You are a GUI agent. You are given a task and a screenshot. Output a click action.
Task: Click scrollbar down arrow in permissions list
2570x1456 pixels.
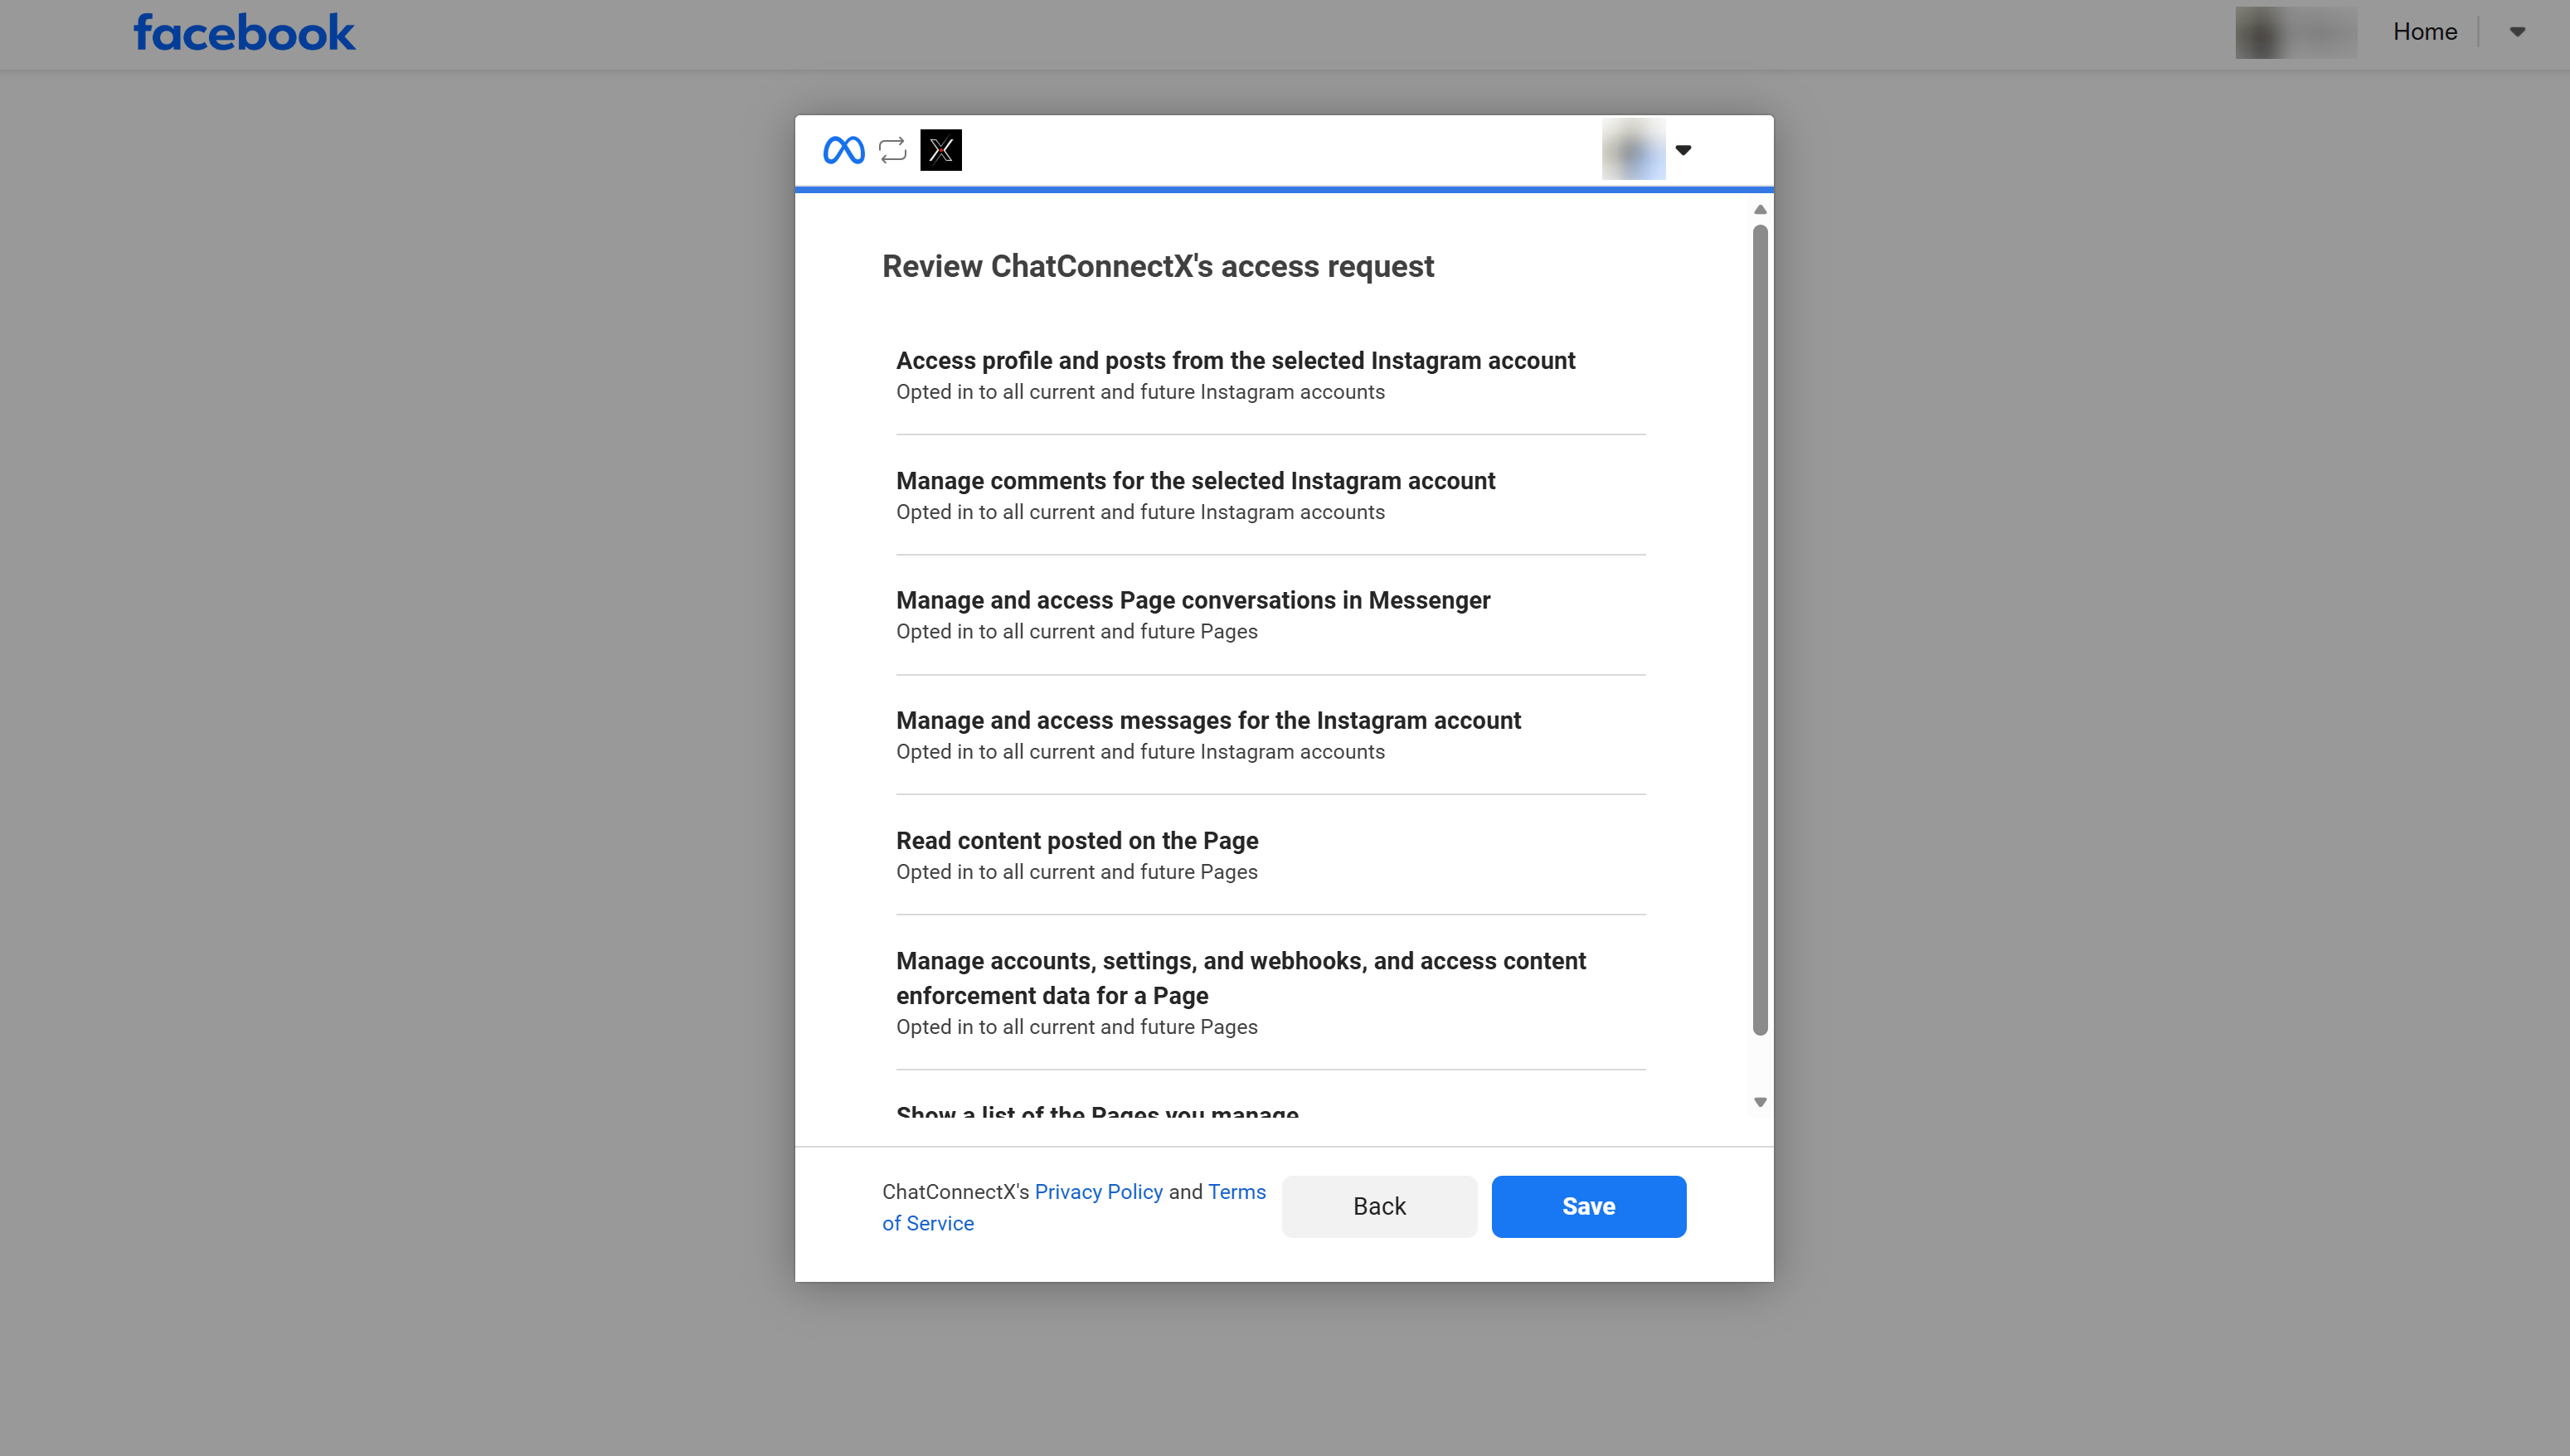1760,1102
